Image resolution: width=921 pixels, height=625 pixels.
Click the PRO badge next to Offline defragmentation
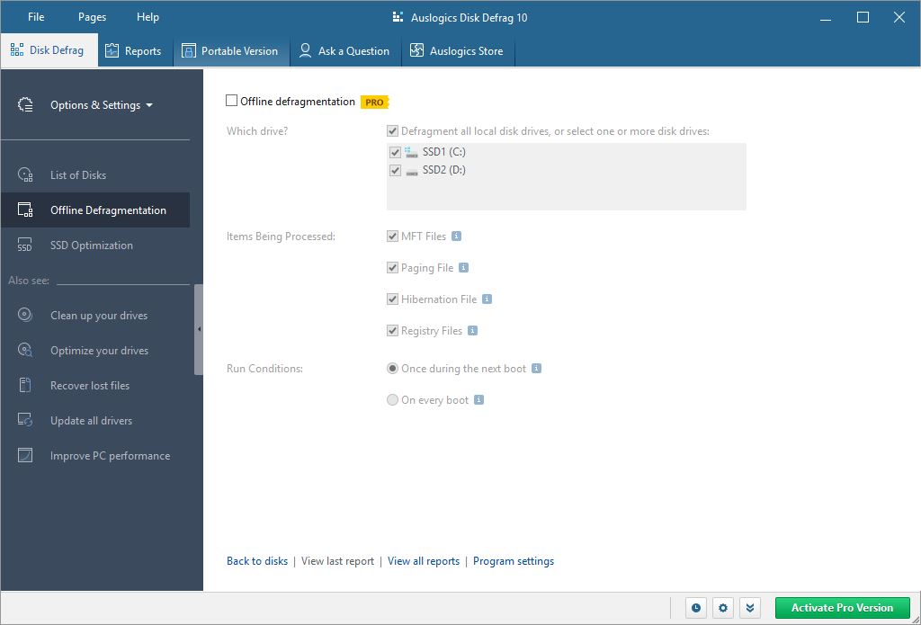click(375, 103)
